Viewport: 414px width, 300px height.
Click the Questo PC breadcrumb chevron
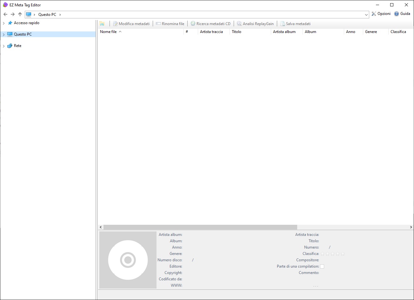[x=60, y=15]
